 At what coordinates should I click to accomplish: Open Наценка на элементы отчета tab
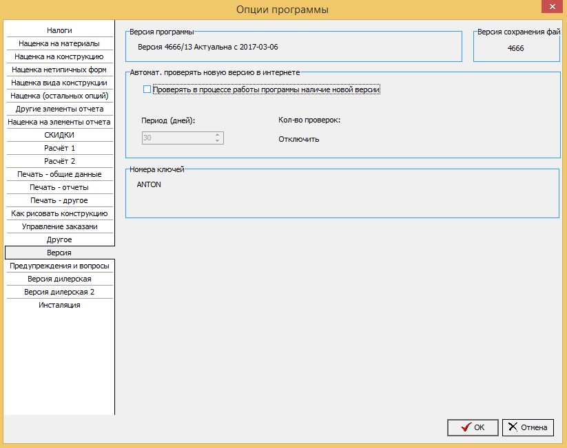[x=59, y=122]
